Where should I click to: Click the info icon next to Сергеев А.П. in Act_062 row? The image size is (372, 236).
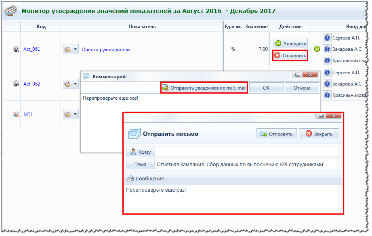(x=327, y=72)
